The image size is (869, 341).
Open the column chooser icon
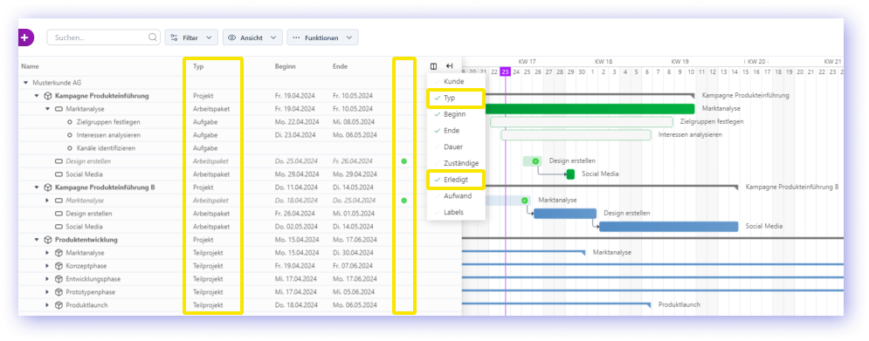(x=433, y=66)
